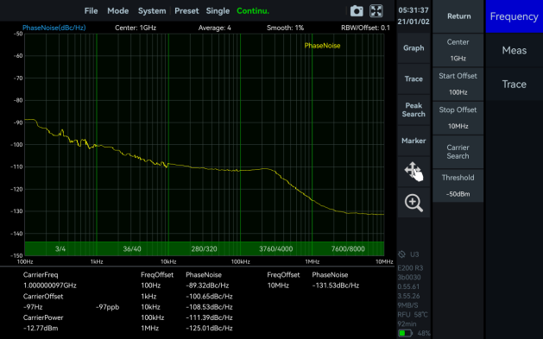
Task: Click the 21/01/02 date display
Action: (x=414, y=22)
